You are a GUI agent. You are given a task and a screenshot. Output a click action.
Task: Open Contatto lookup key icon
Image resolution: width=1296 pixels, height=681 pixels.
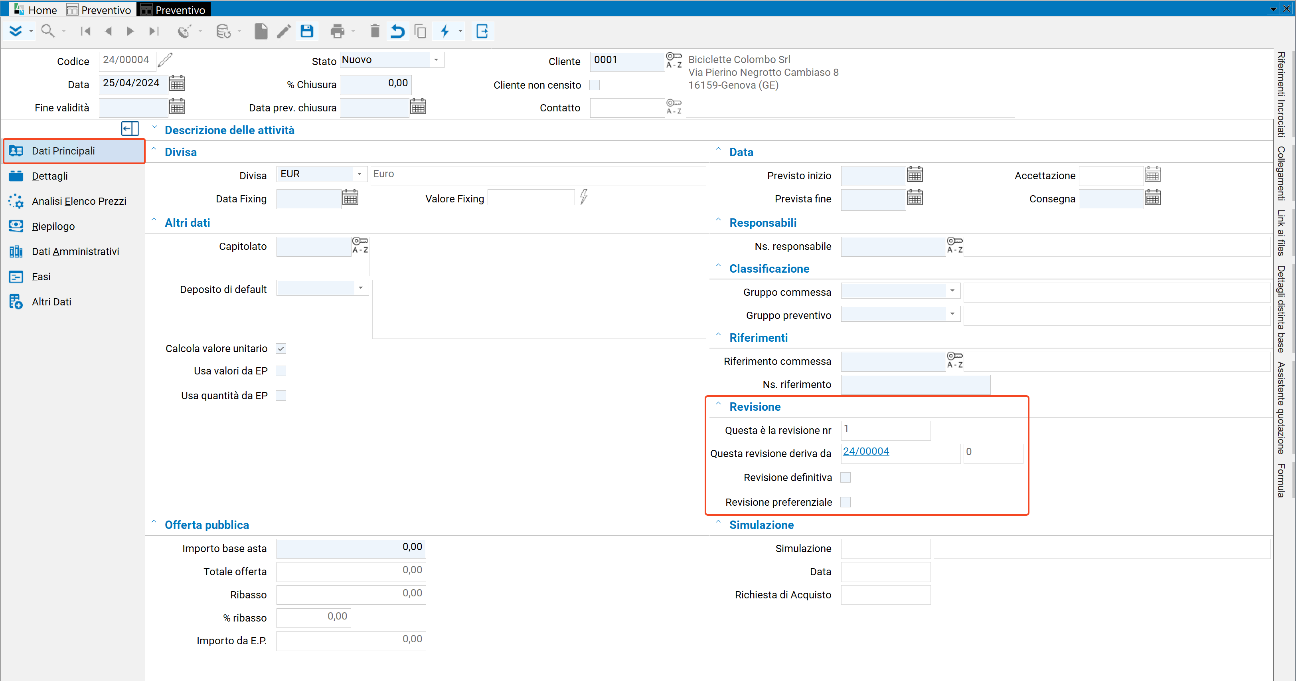tap(674, 107)
